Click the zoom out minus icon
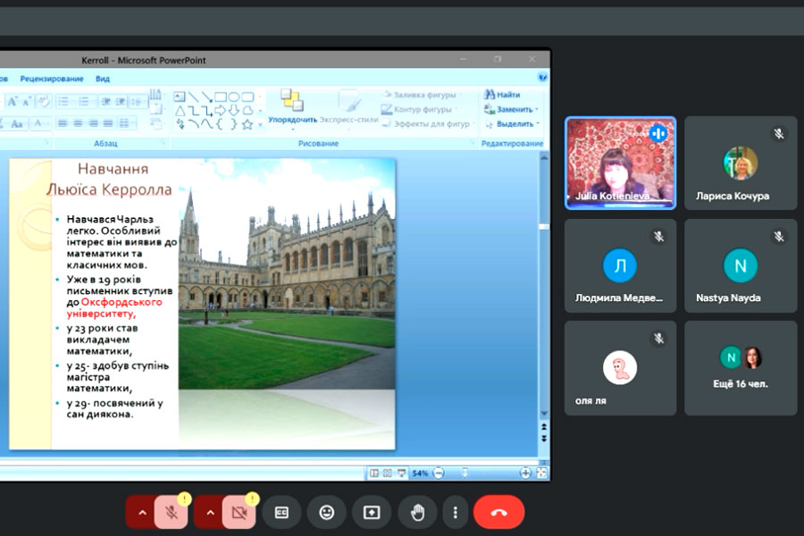The height and width of the screenshot is (536, 804). pos(438,473)
